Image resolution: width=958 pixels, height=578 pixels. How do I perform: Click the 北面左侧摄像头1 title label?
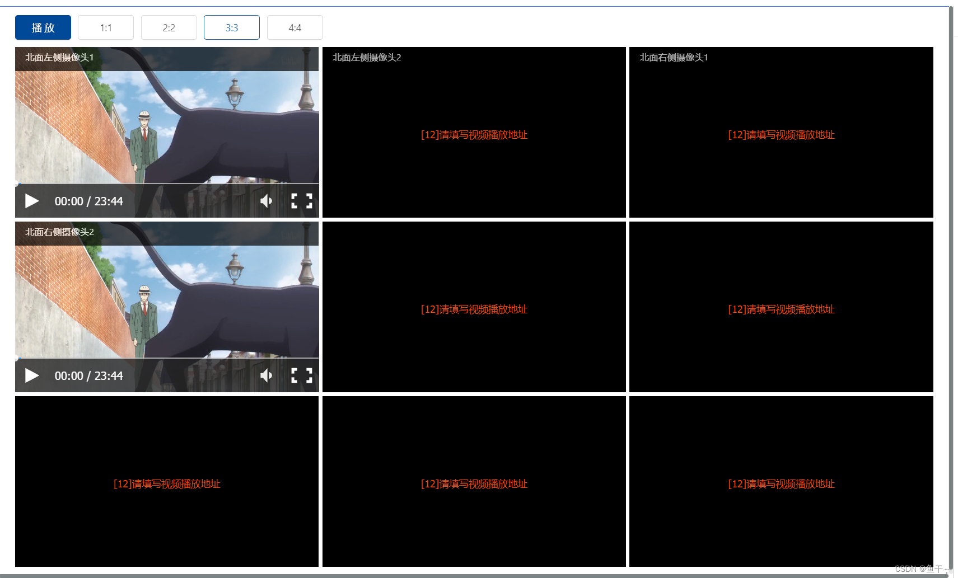click(59, 57)
